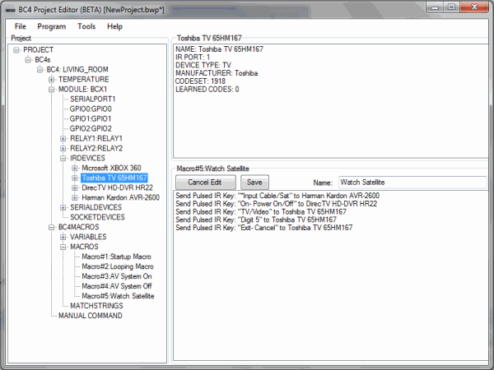Select SOCKETDEVICES in the tree
Screen dimensions: 494x370
(x=97, y=217)
